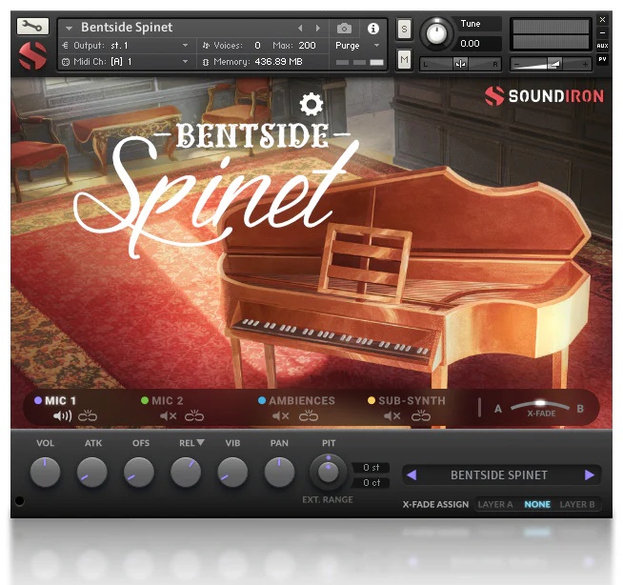Screen dimensions: 623x585
Task: Select previous preset with left purple arrow
Action: [x=412, y=474]
